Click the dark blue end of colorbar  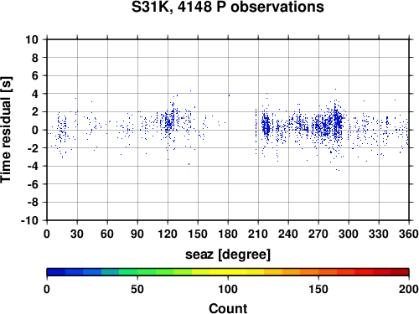coord(56,271)
